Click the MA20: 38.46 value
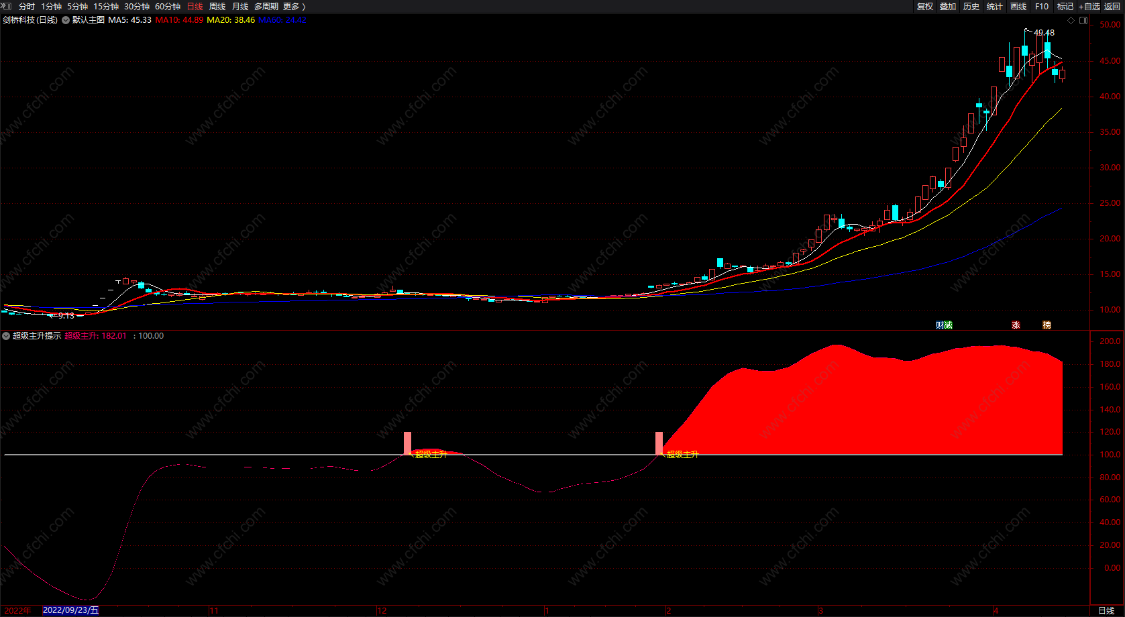This screenshot has width=1125, height=617. pos(231,20)
